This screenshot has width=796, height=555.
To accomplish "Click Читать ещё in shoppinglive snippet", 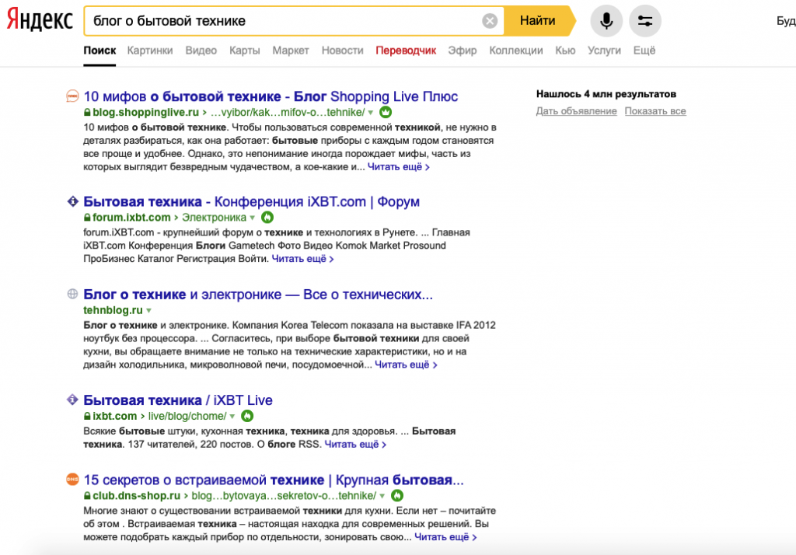I will click(399, 167).
